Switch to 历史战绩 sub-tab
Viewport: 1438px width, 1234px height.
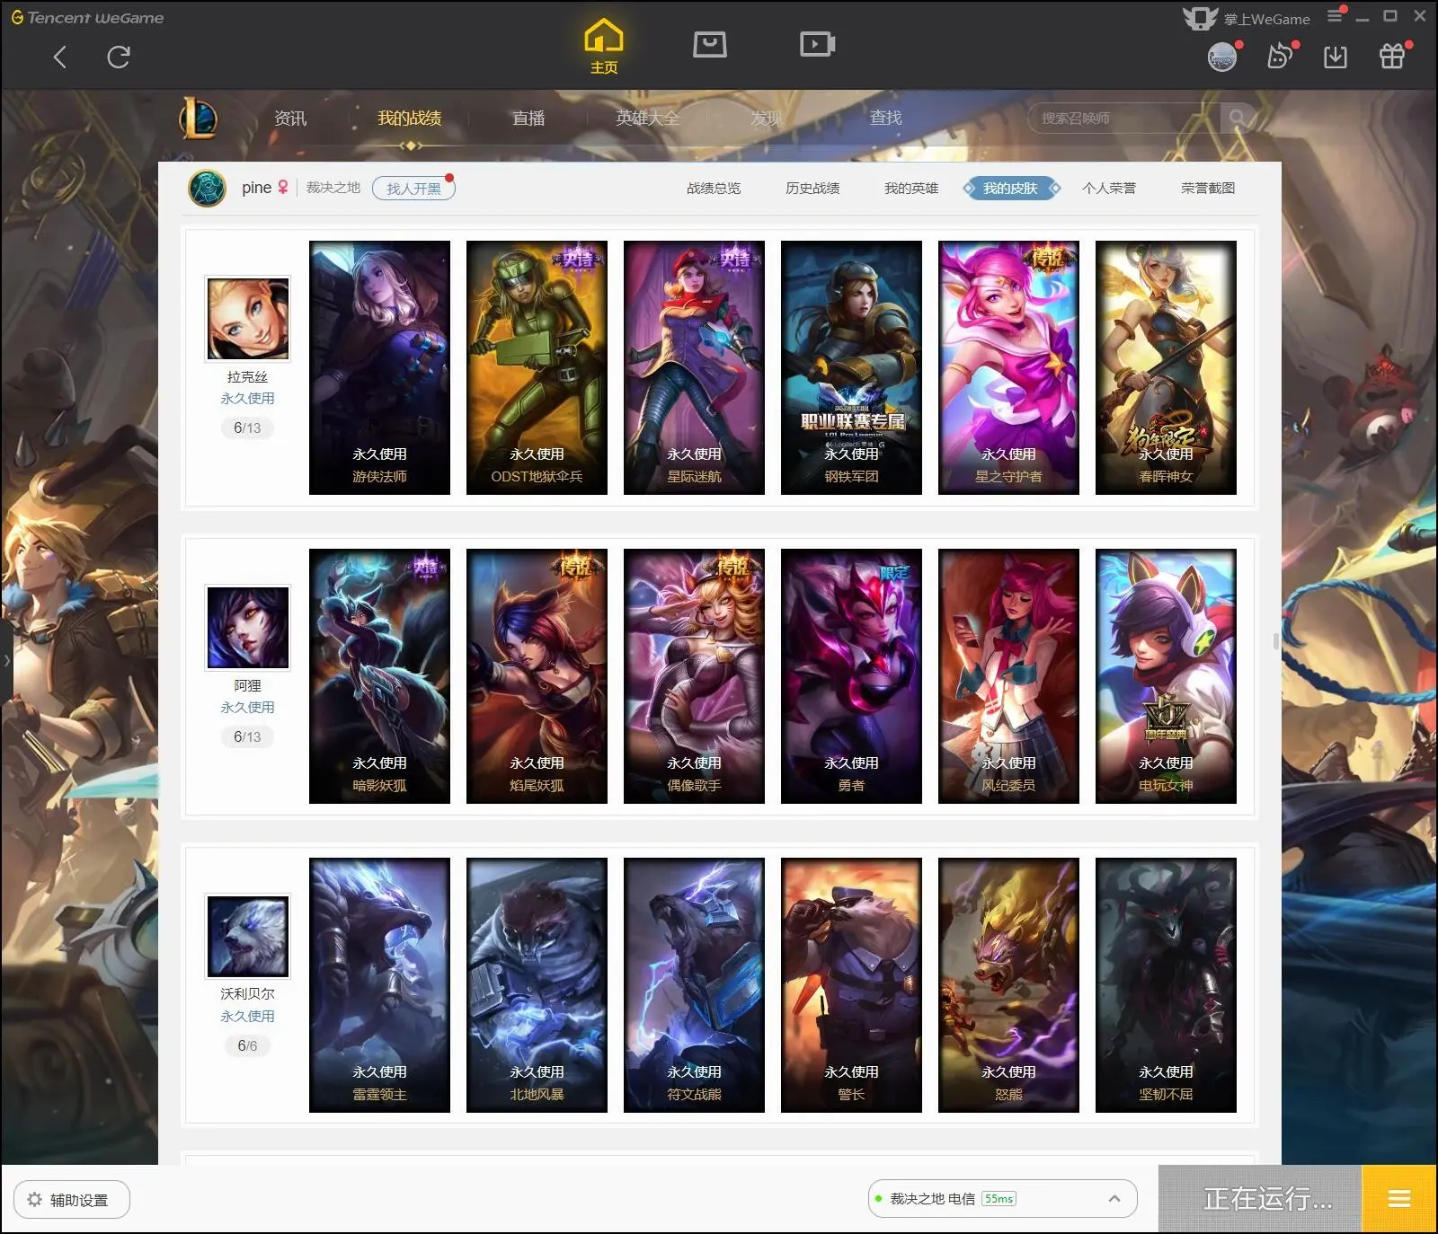coord(812,188)
